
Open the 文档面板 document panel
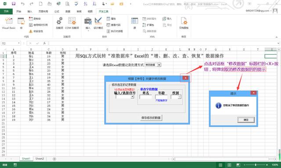[x=184, y=23]
